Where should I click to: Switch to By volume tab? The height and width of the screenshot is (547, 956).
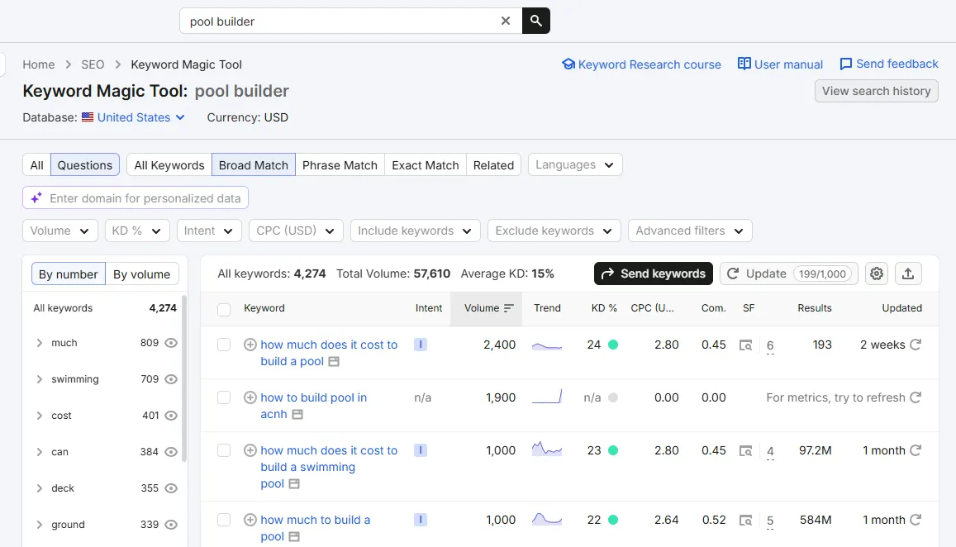tap(141, 274)
